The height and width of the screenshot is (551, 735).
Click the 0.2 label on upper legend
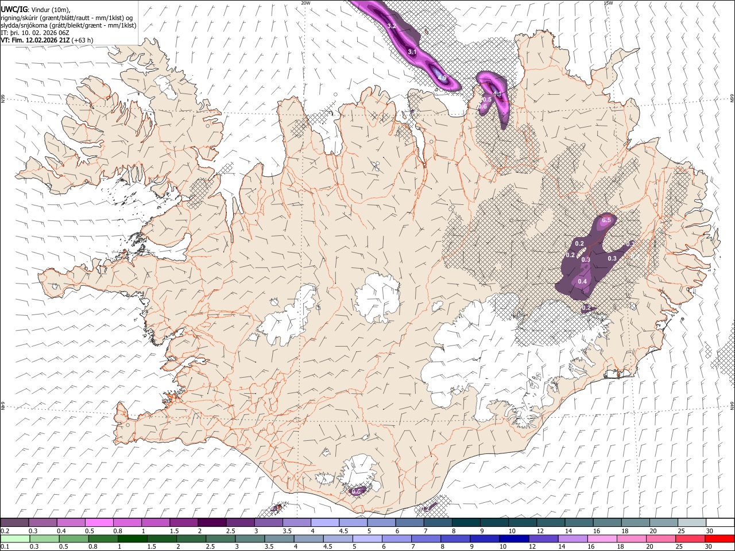(5, 531)
